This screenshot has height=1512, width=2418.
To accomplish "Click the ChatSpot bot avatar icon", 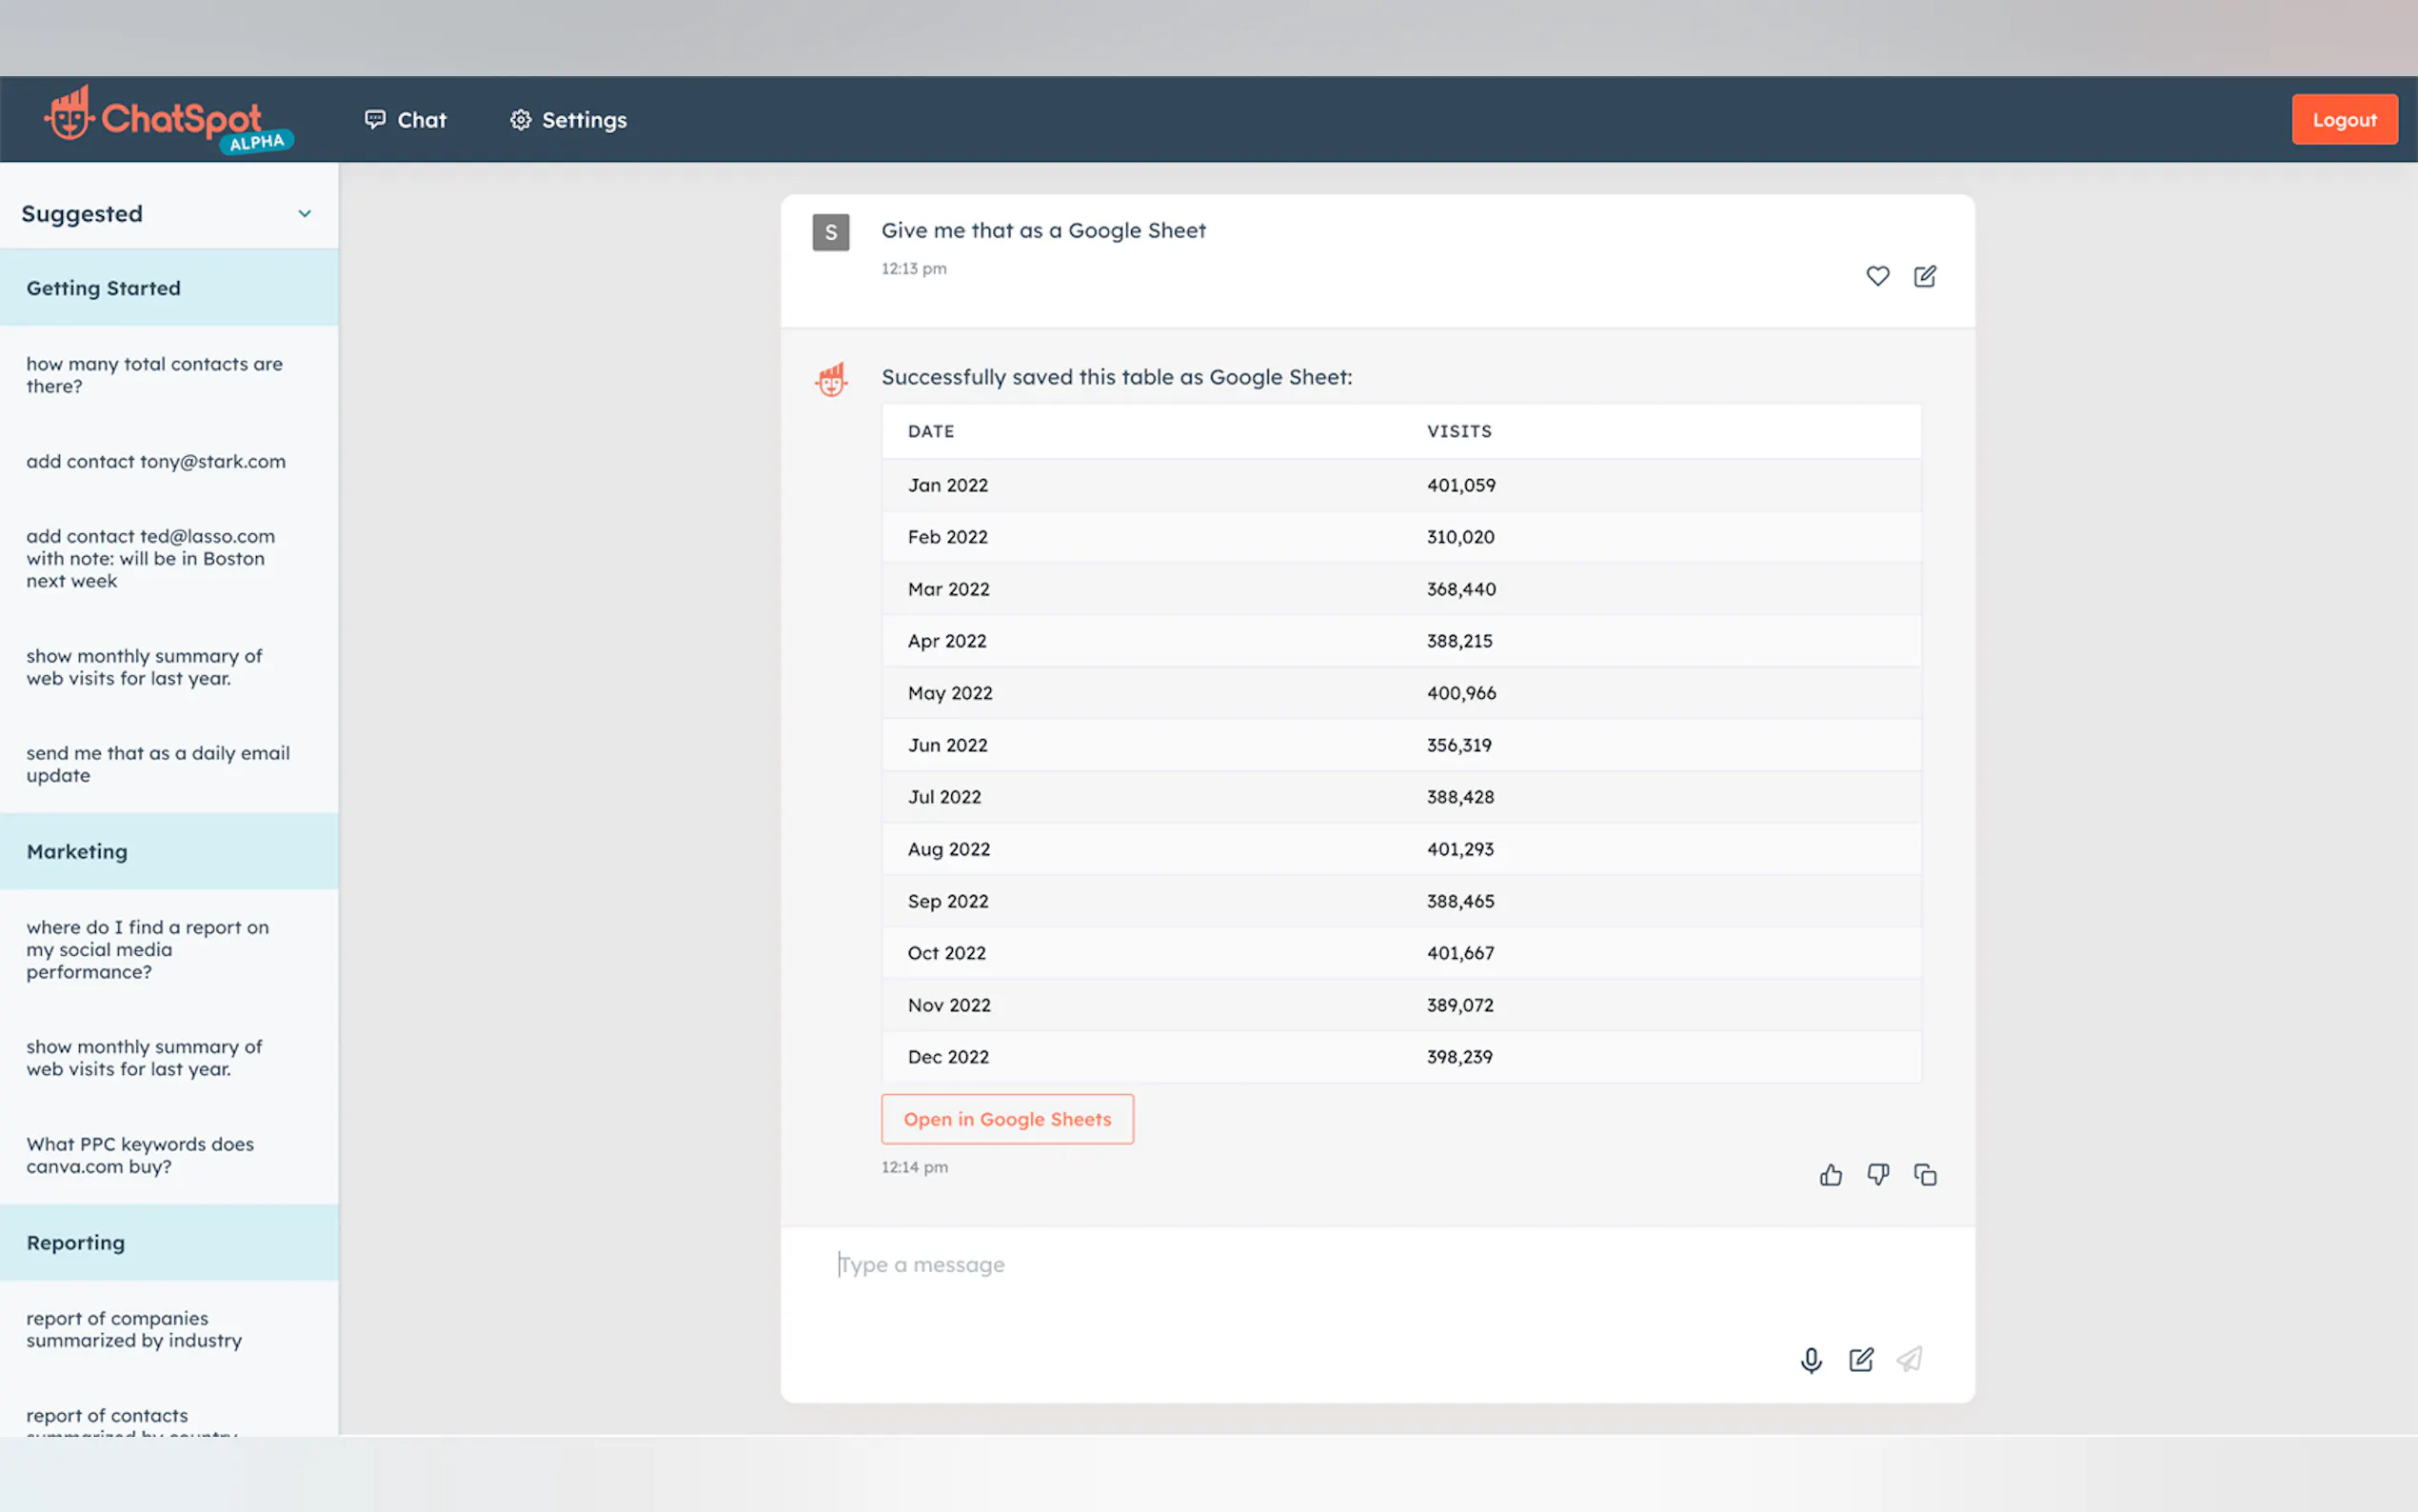I will point(831,379).
